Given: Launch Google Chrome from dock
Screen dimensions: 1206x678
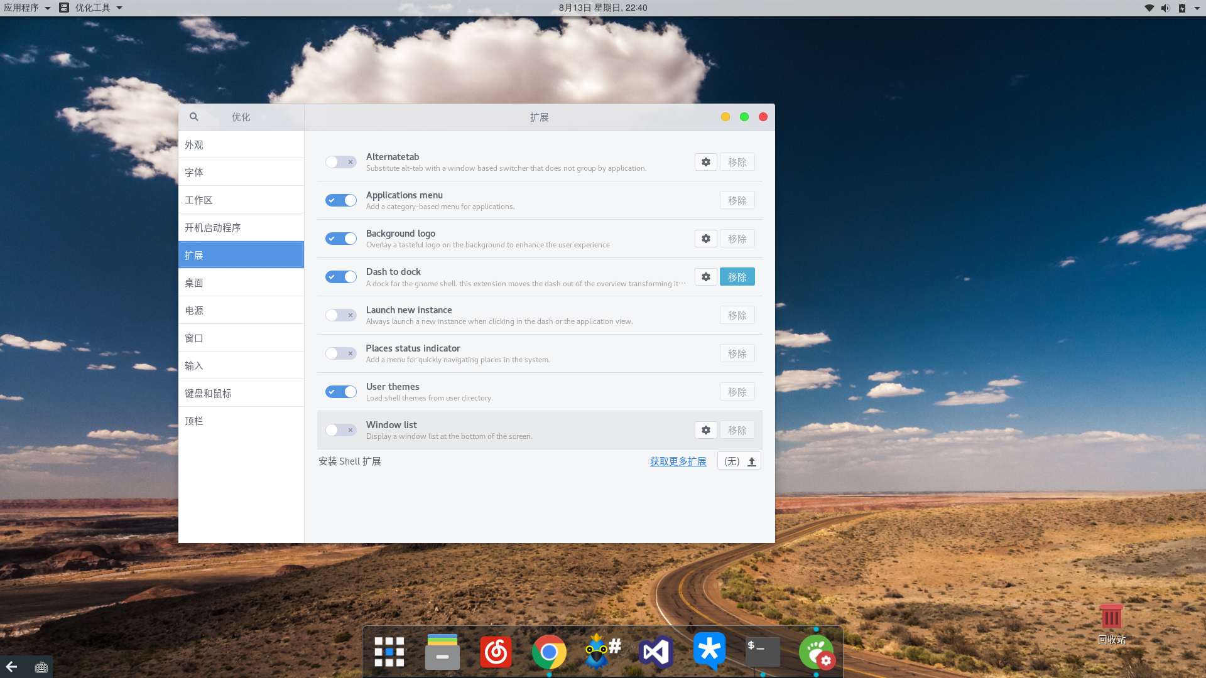Looking at the screenshot, I should pos(549,652).
